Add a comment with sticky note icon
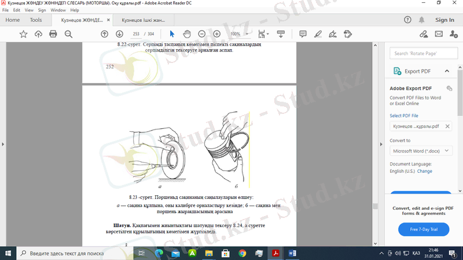Viewport: 463px width, 260px height. (303, 34)
